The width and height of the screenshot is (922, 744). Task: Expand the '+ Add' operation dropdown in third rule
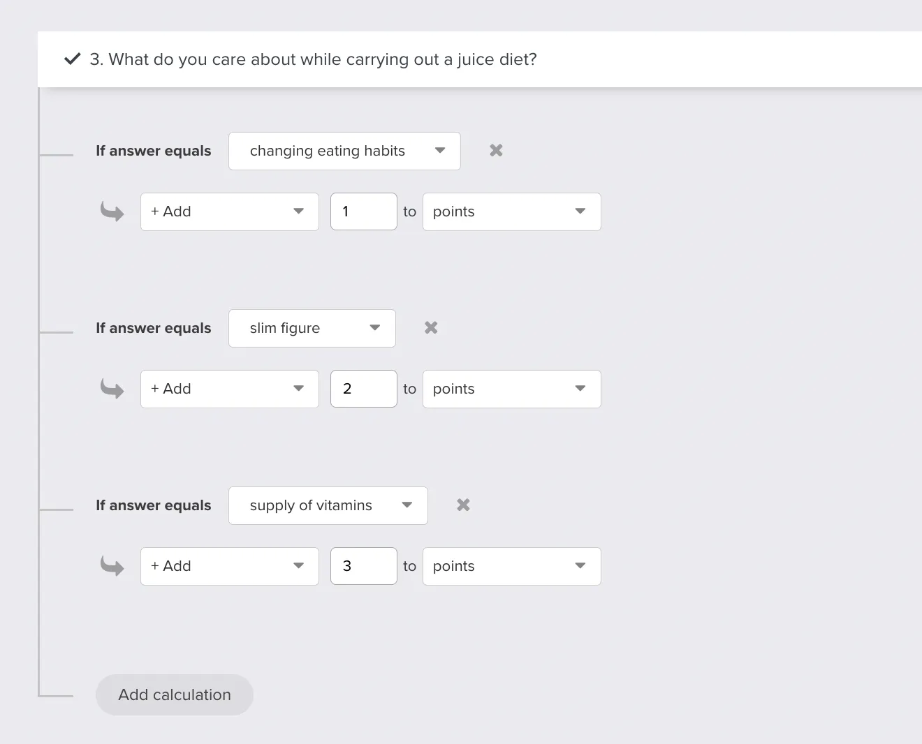click(x=229, y=566)
